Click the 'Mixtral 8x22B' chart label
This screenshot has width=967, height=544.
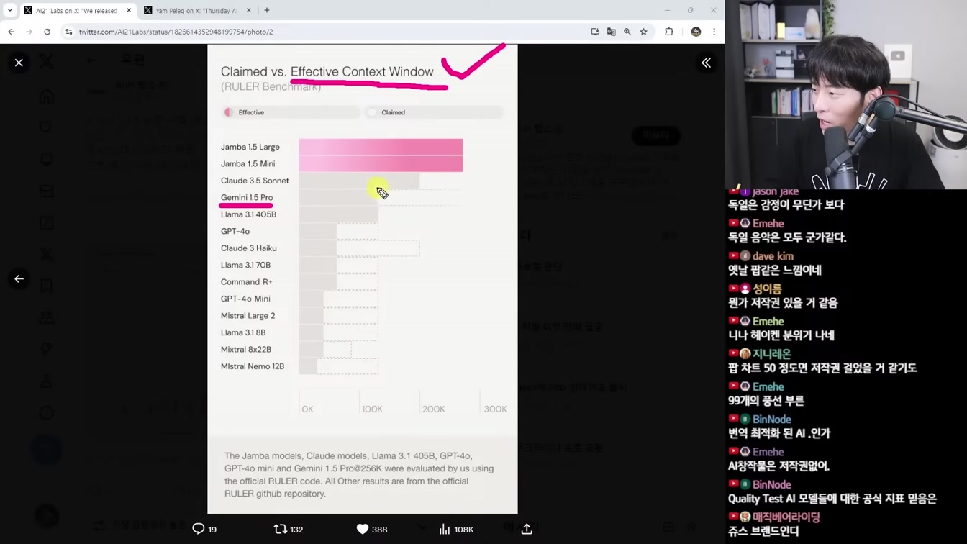pyautogui.click(x=246, y=350)
